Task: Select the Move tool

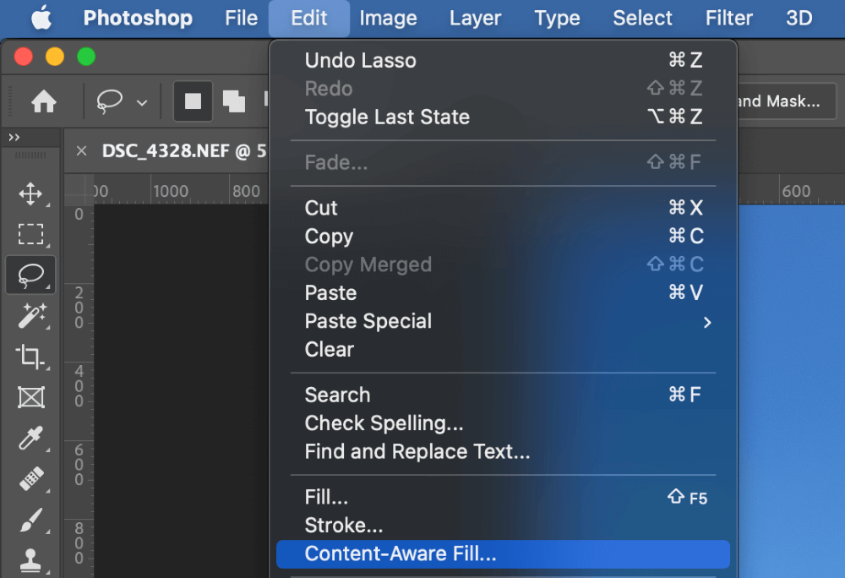Action: pos(30,194)
